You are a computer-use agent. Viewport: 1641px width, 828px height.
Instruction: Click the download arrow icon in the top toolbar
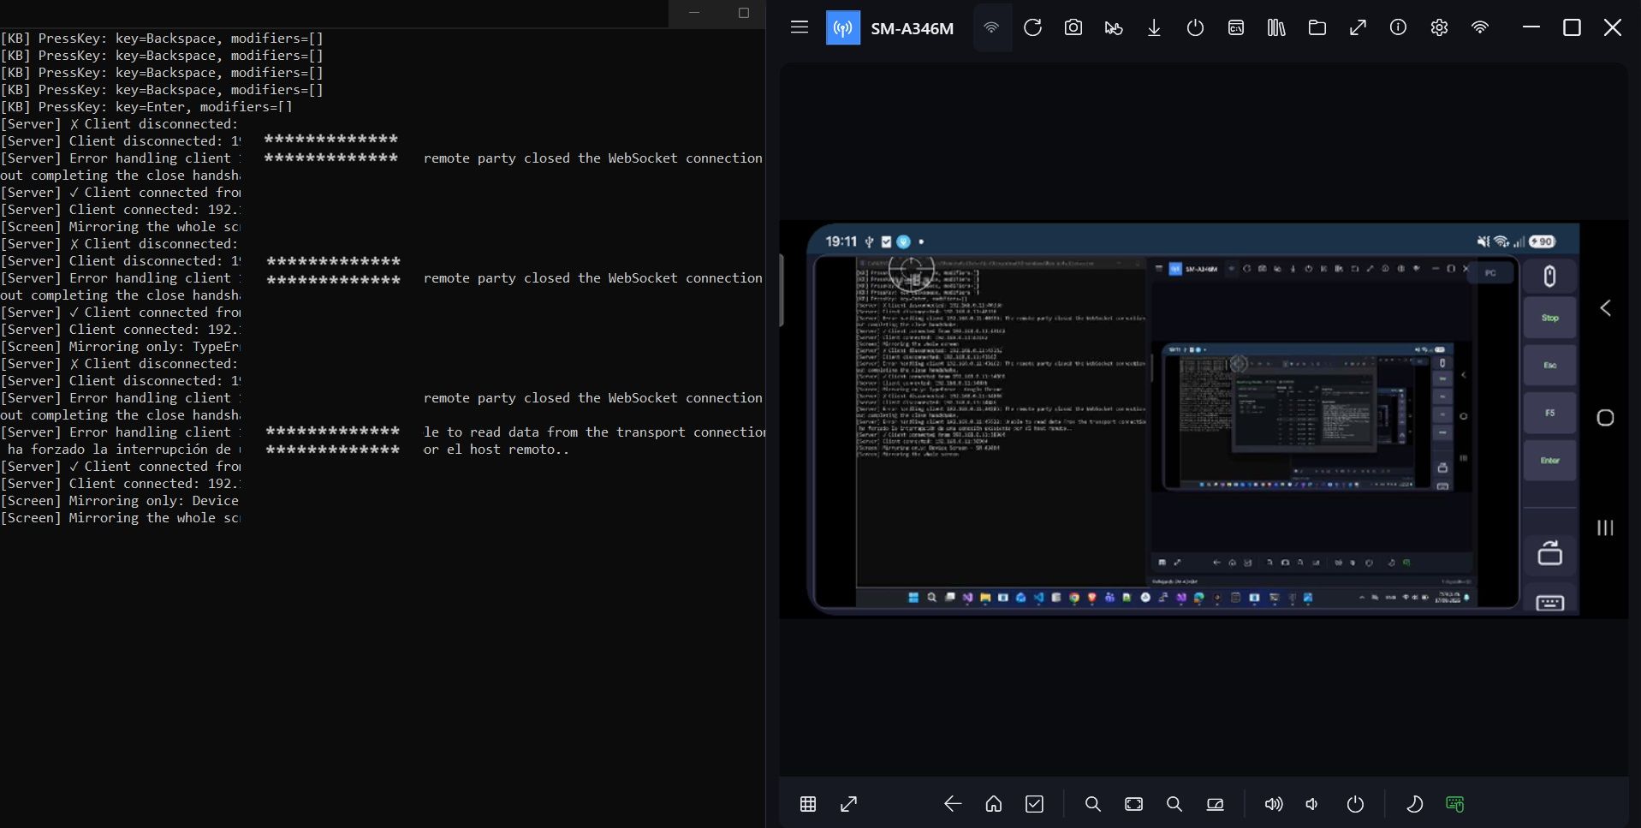coord(1154,28)
